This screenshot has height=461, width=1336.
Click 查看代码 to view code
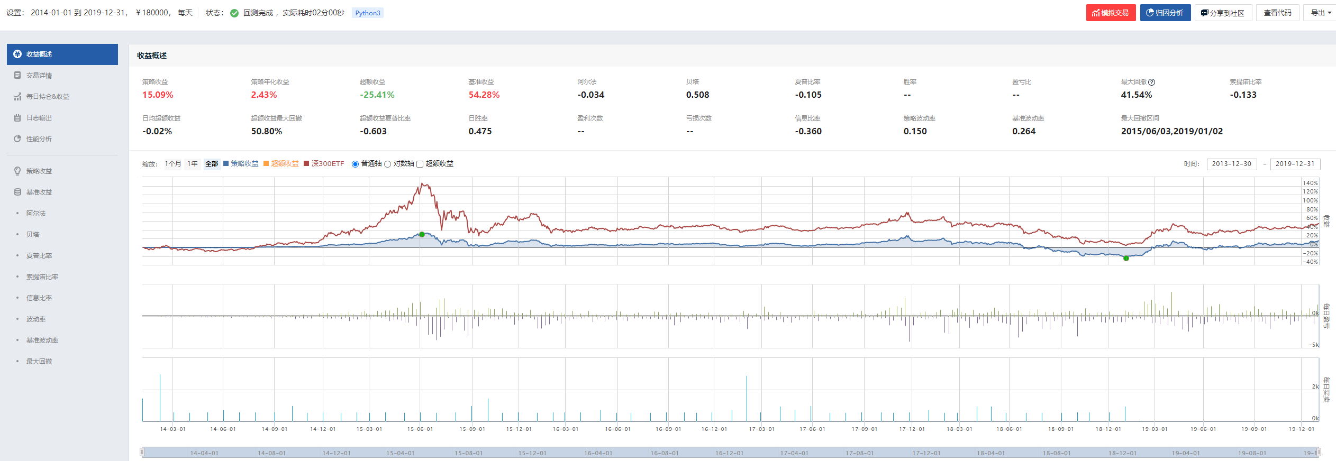tap(1277, 13)
